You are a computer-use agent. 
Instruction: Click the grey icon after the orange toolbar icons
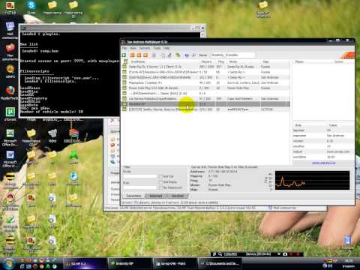tap(154, 55)
